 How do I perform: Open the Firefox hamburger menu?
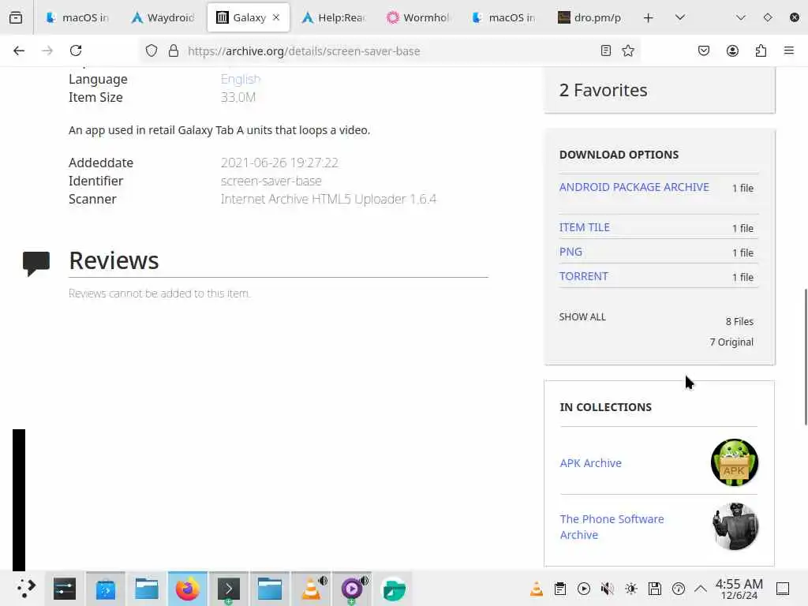point(789,50)
